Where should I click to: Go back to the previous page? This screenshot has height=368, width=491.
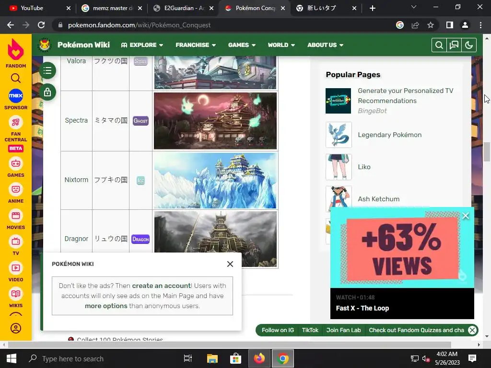click(x=11, y=25)
